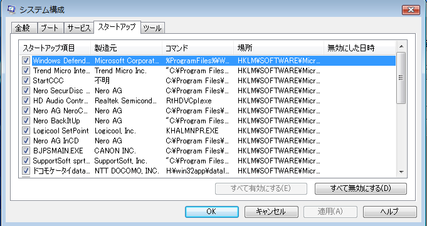Image resolution: width=427 pixels, height=226 pixels.
Task: Click 不明 manufacturer cell
Action: (x=102, y=81)
